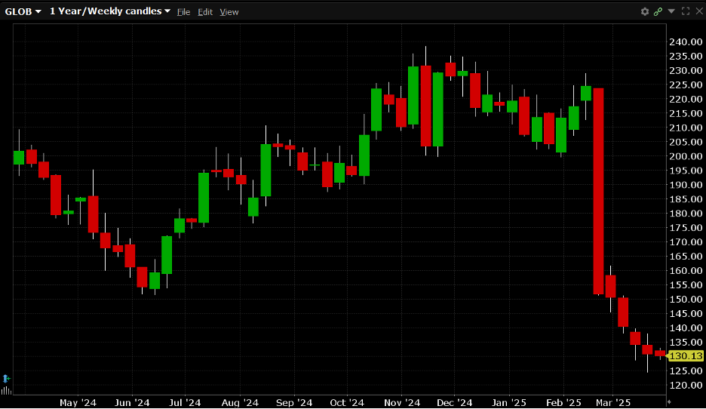This screenshot has height=409, width=706.
Task: Open the File menu
Action: pyautogui.click(x=183, y=12)
